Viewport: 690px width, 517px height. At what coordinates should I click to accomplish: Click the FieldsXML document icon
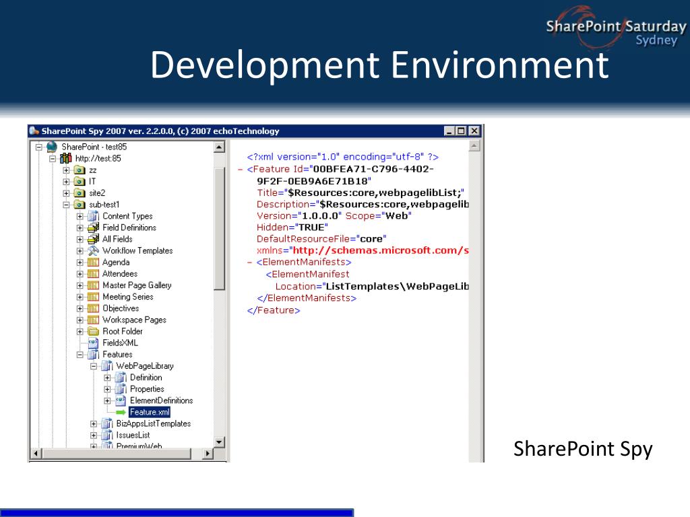93,343
